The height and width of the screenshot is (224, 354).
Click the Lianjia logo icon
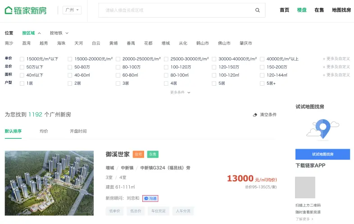[9, 10]
